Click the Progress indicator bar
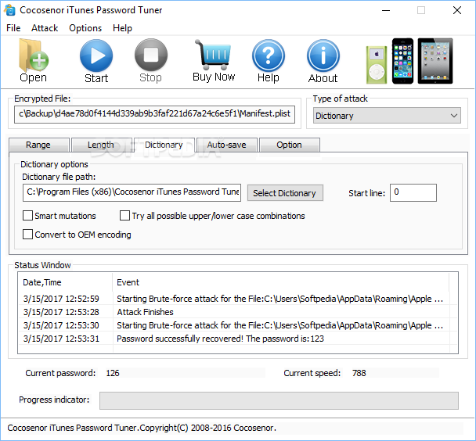This screenshot has width=476, height=441. coord(279,400)
